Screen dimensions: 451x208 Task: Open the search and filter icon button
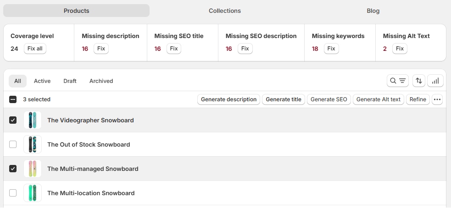pyautogui.click(x=397, y=81)
